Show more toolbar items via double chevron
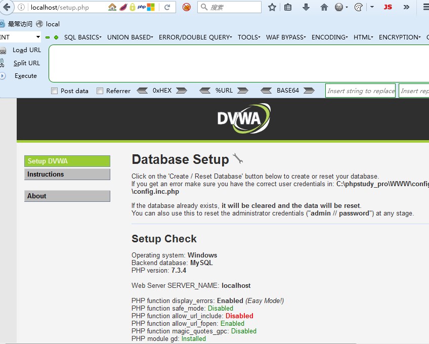Viewport: 429px width, 344px height. [x=406, y=7]
